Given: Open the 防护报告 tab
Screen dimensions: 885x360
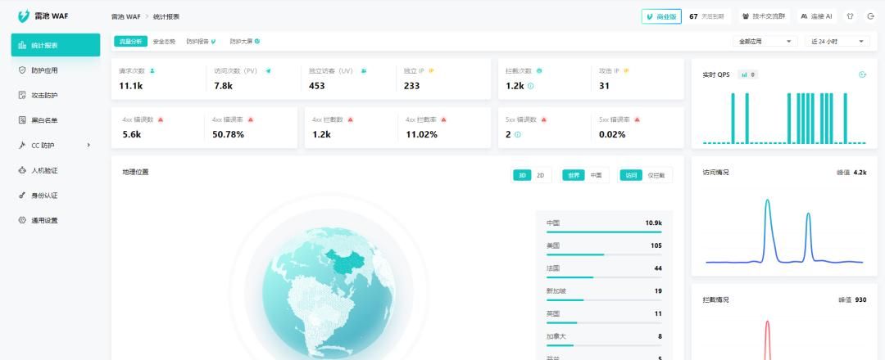Looking at the screenshot, I should click(201, 41).
